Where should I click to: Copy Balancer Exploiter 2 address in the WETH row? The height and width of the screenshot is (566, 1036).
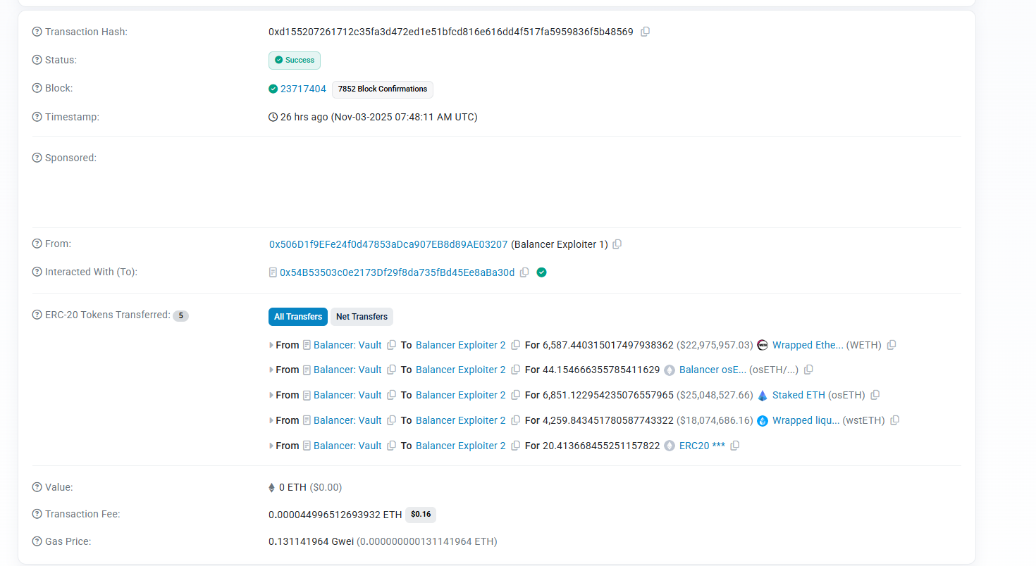point(516,345)
